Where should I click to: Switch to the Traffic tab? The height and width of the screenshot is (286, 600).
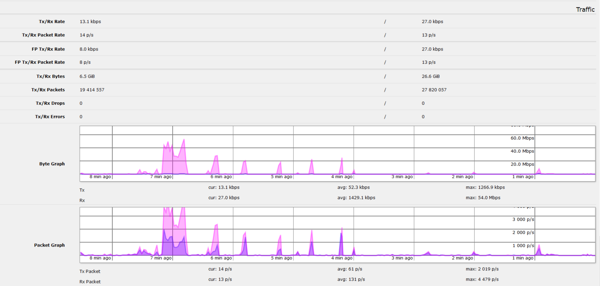(585, 9)
